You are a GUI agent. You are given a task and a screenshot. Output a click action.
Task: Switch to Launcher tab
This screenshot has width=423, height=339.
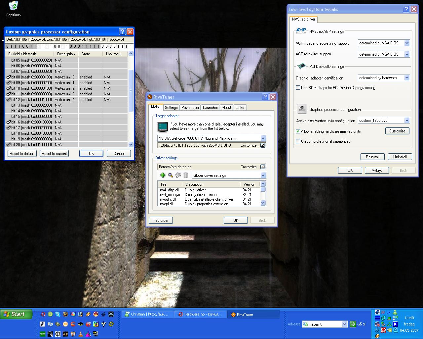coord(211,108)
